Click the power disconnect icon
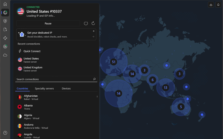223x139 pixels. [x=86, y=23]
